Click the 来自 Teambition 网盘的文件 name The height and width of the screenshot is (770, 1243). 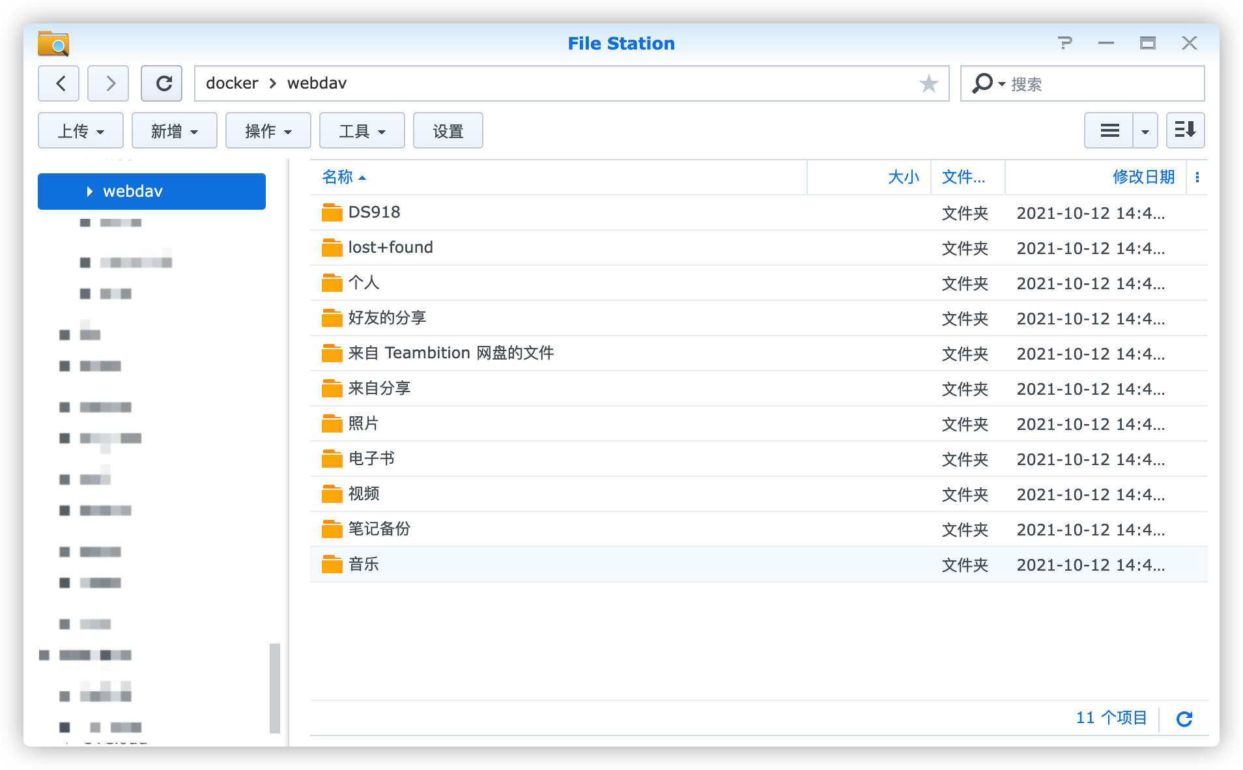click(451, 353)
